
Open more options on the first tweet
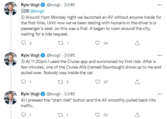[x=160, y=5]
